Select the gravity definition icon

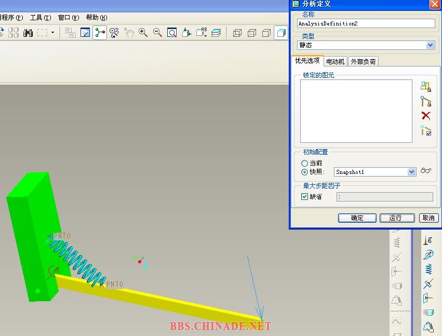(x=428, y=239)
